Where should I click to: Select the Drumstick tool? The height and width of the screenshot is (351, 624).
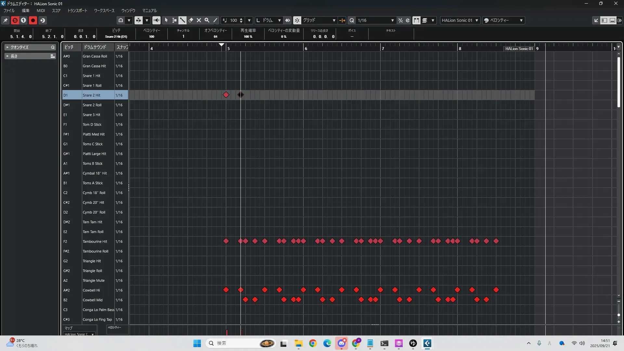point(183,20)
